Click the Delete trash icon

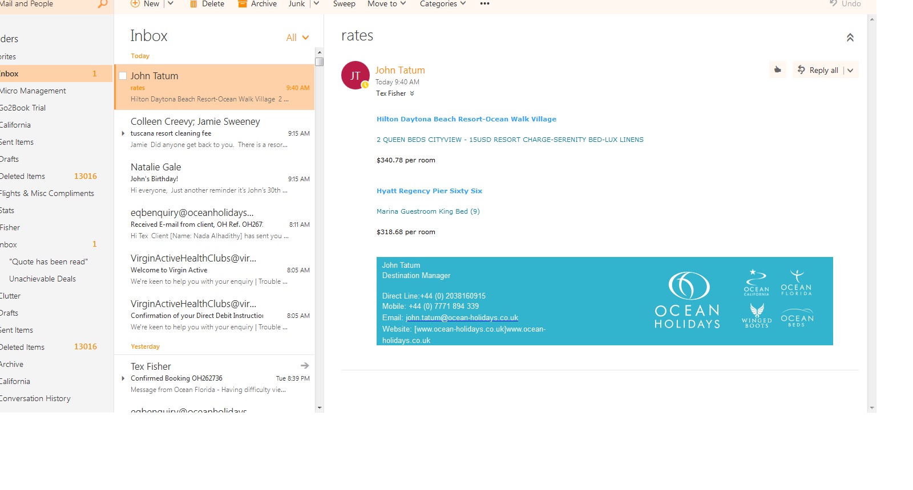[x=193, y=4]
